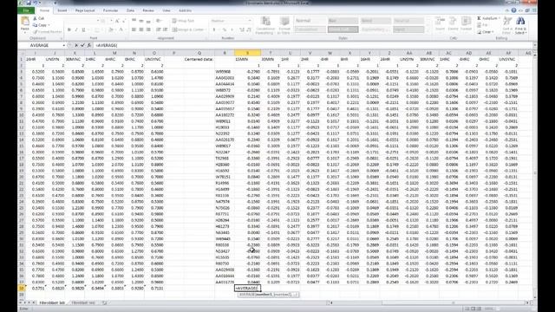Click the fill color bucket icon
This screenshot has height=312, width=555.
tap(110, 29)
